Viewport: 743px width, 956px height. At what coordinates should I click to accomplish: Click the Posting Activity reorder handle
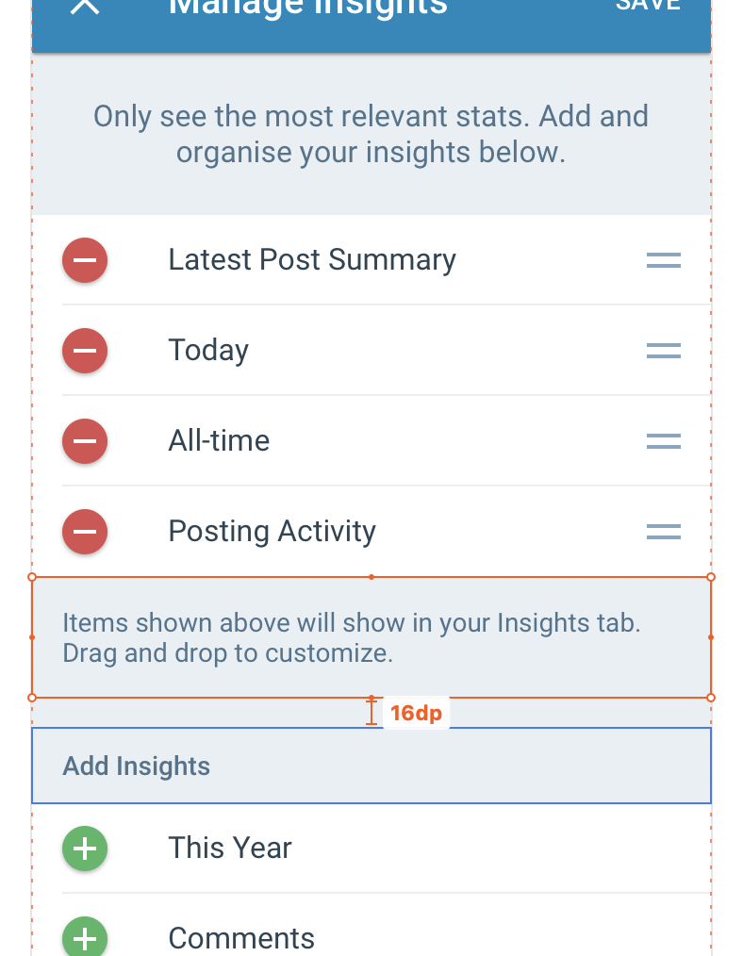664,532
